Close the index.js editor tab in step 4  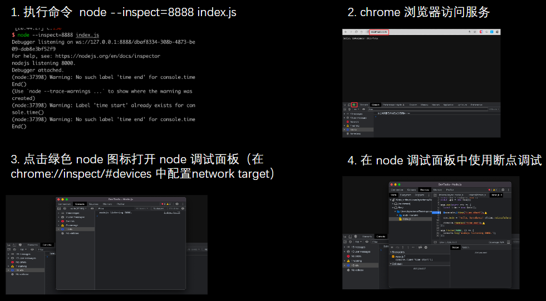click(x=501, y=195)
